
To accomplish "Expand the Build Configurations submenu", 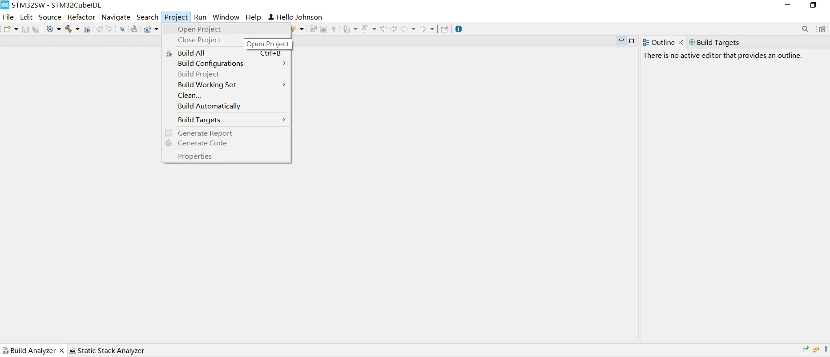I will (226, 64).
